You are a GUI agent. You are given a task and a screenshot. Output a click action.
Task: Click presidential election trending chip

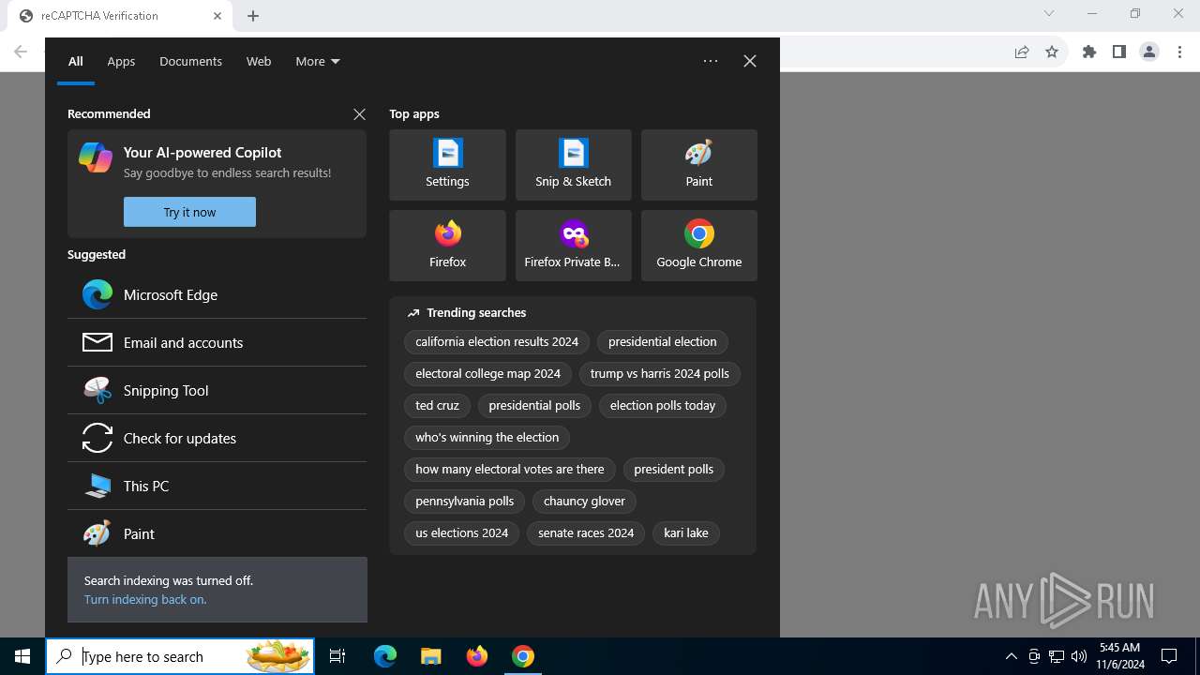[x=662, y=342]
